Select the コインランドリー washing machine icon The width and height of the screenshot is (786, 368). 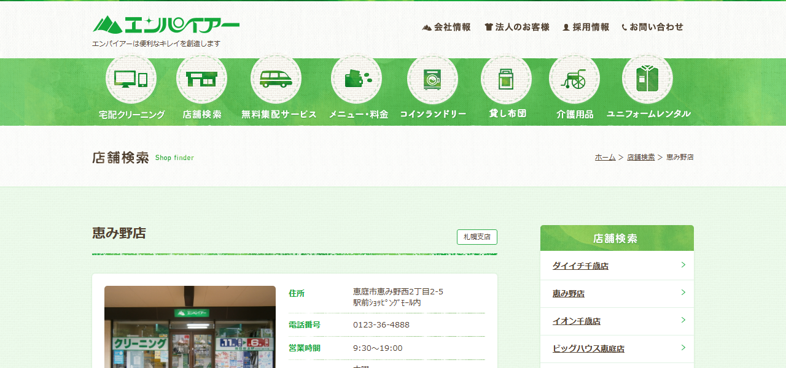[432, 79]
